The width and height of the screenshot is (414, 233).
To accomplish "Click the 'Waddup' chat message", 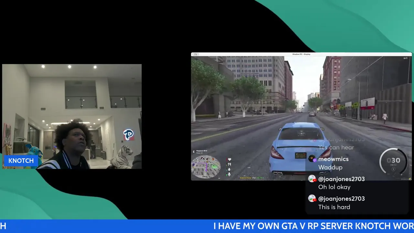I will coord(330,167).
